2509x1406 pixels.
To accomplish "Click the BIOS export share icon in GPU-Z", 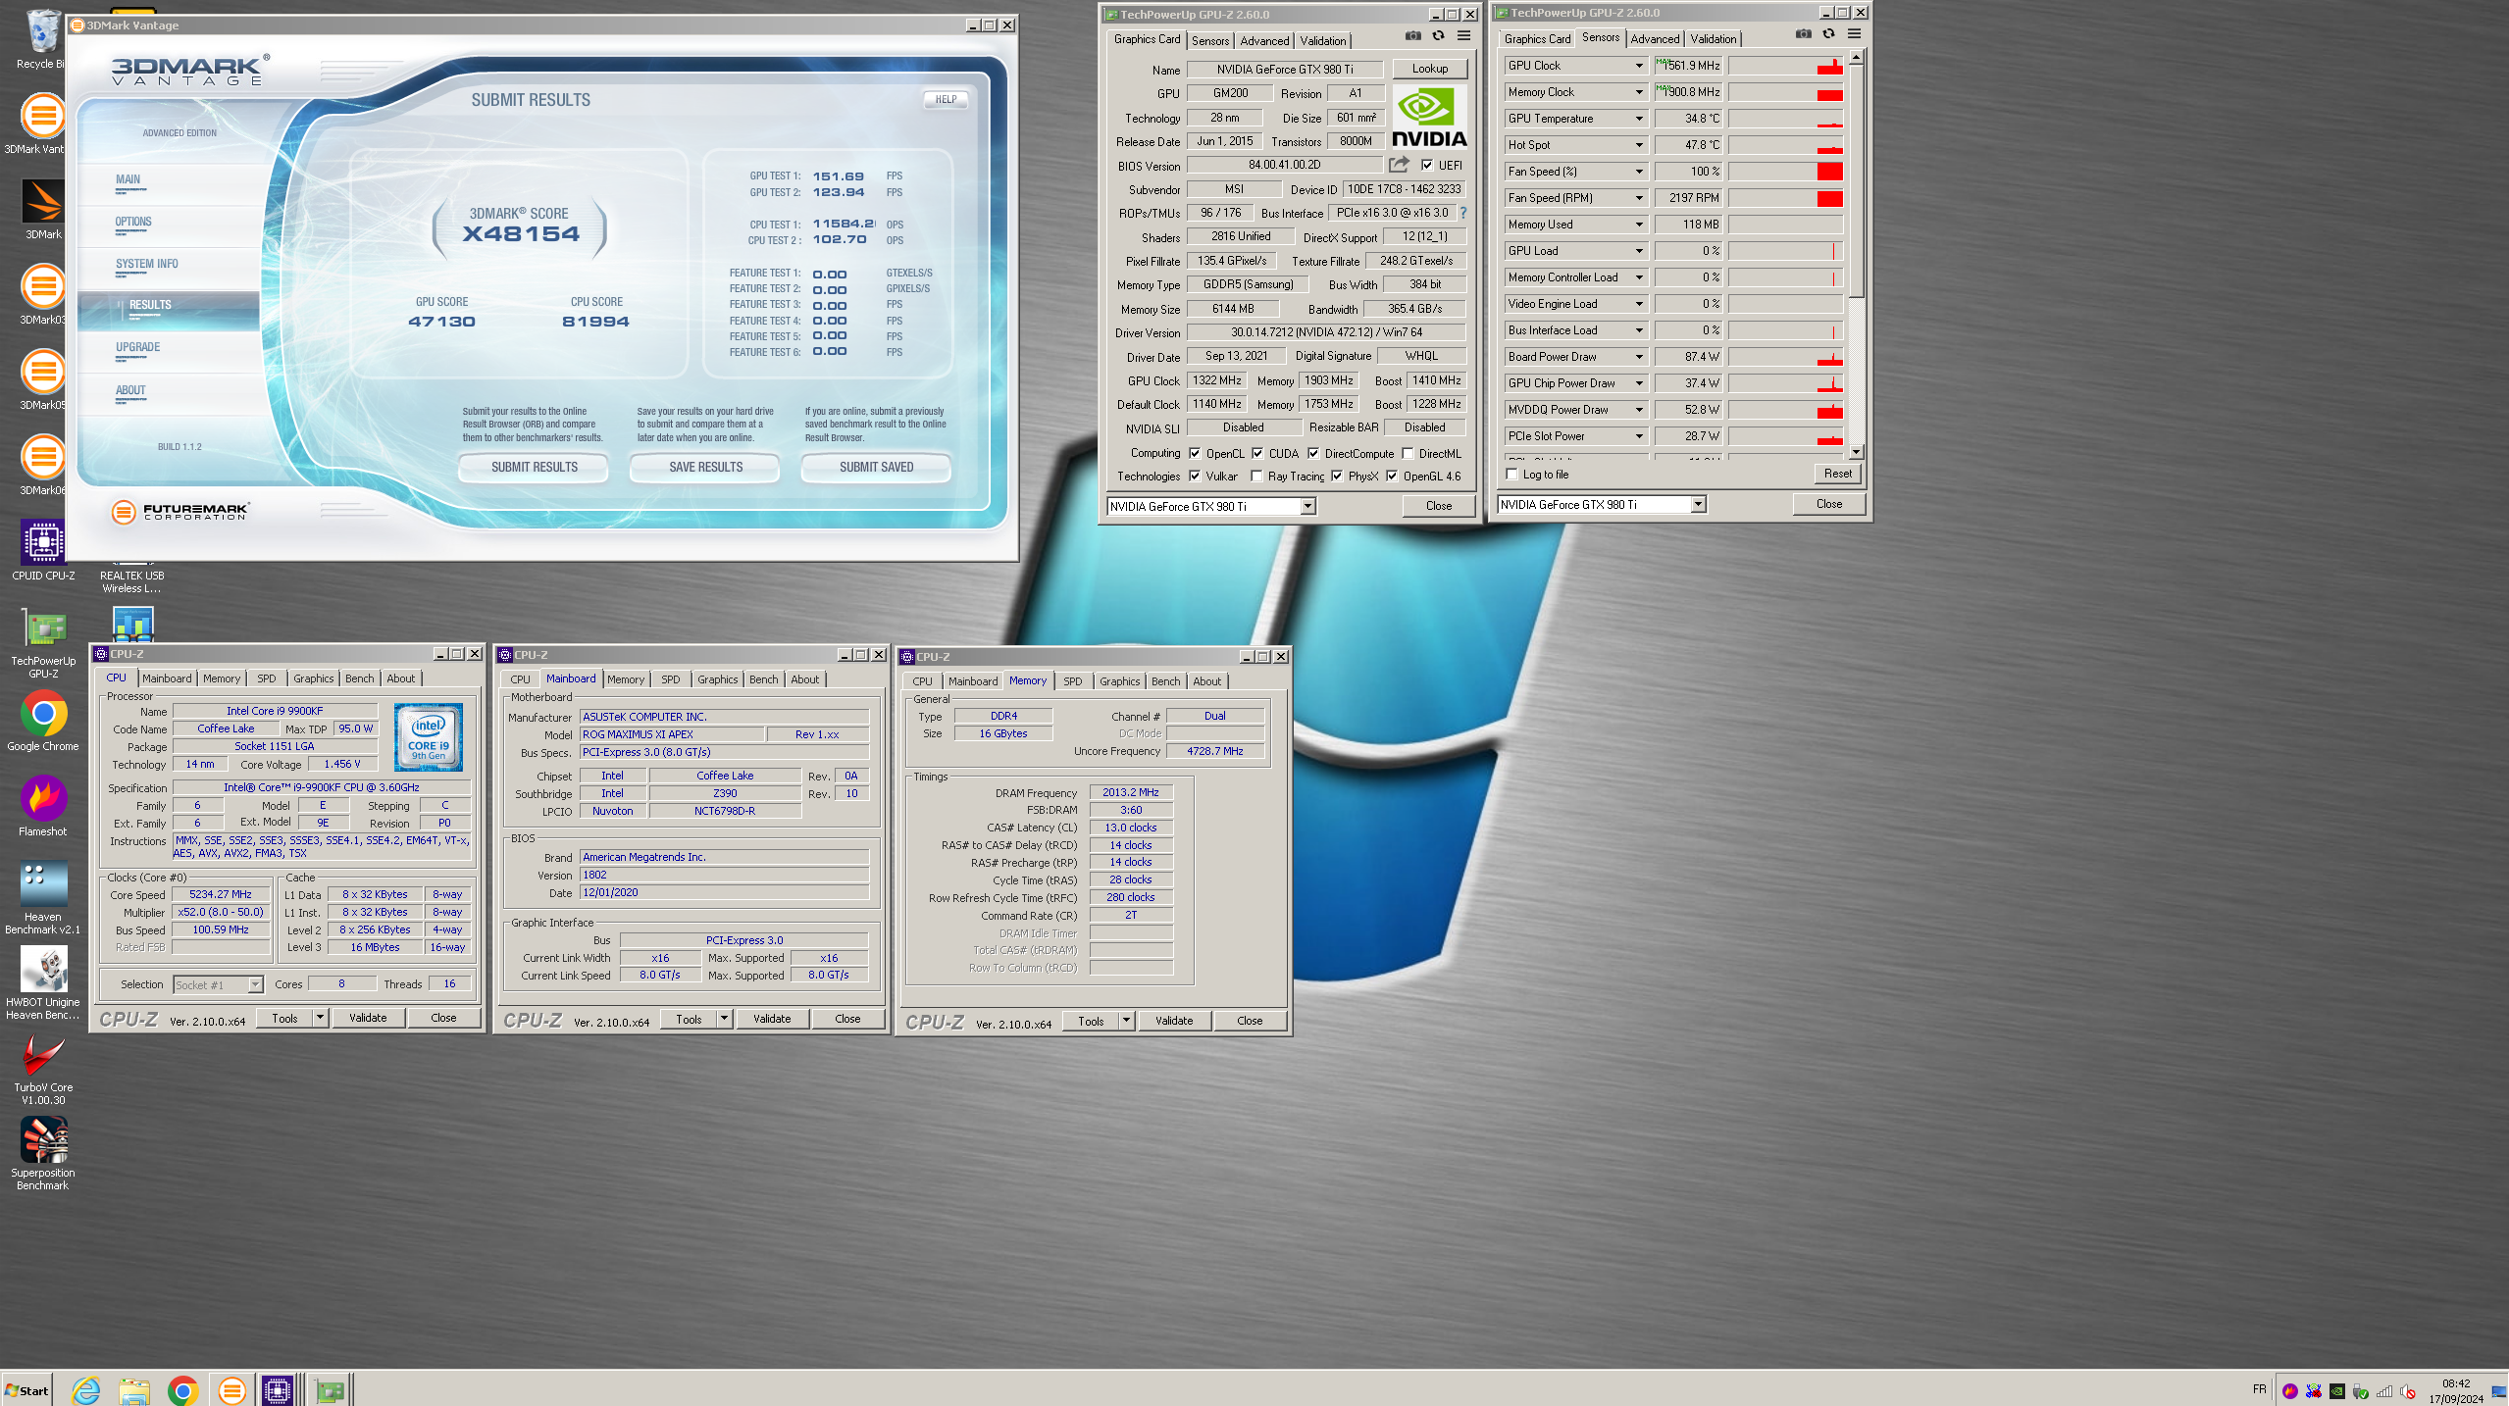I will click(1400, 165).
